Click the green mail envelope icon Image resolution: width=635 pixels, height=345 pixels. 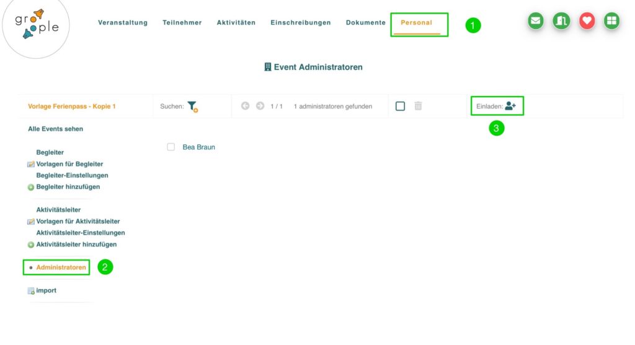(x=536, y=21)
